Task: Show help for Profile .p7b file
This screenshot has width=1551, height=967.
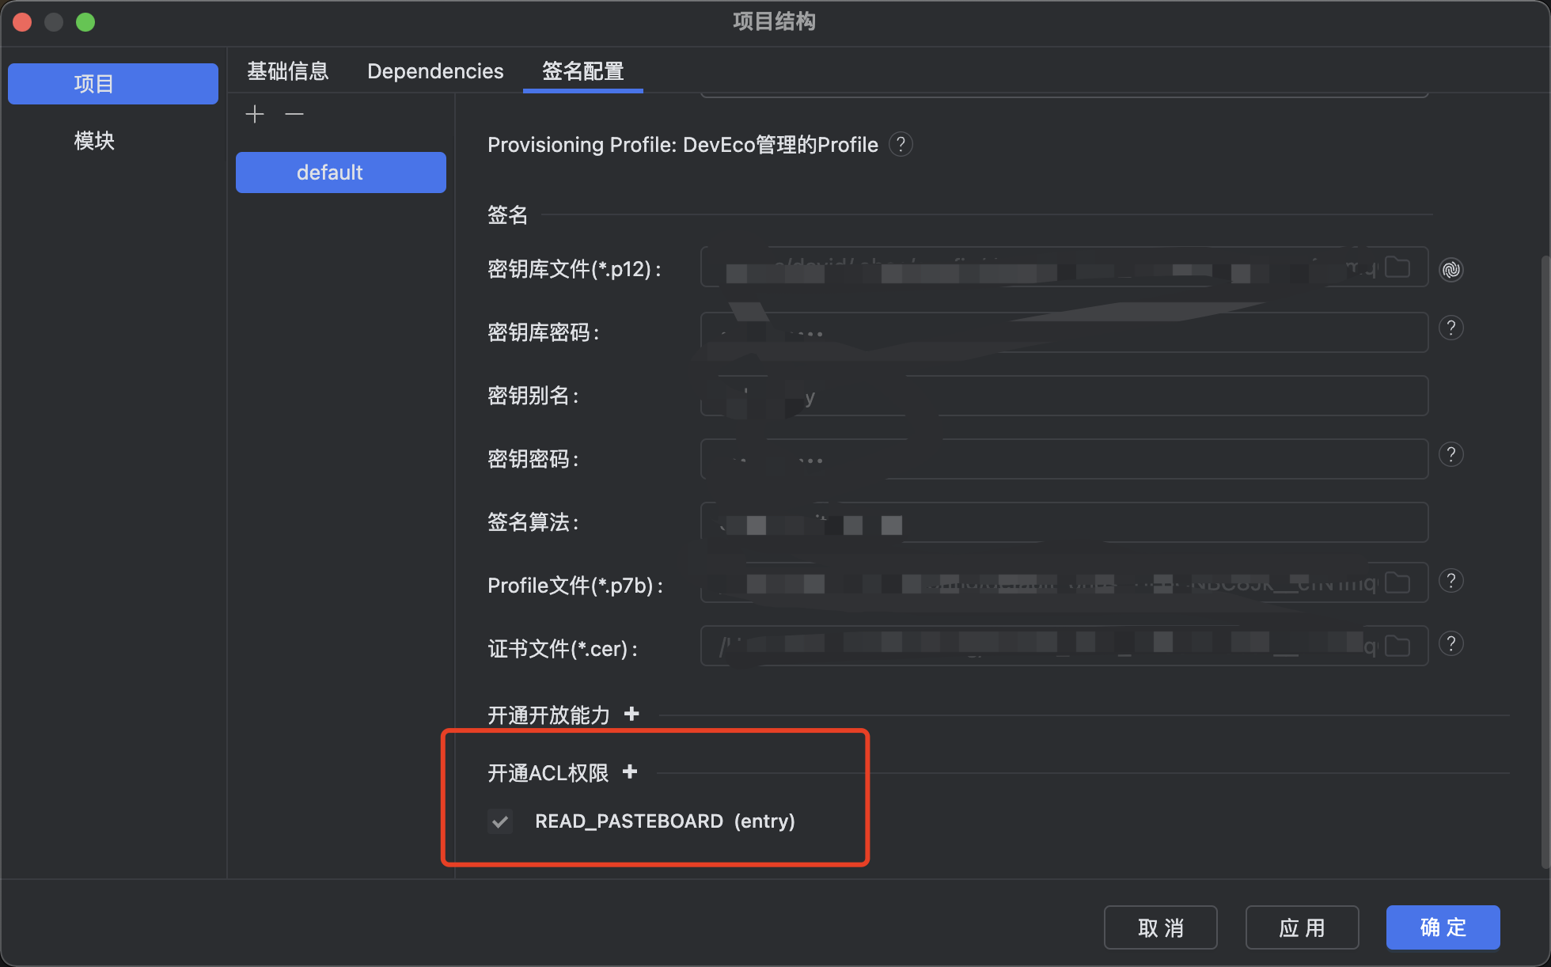Action: 1451,581
